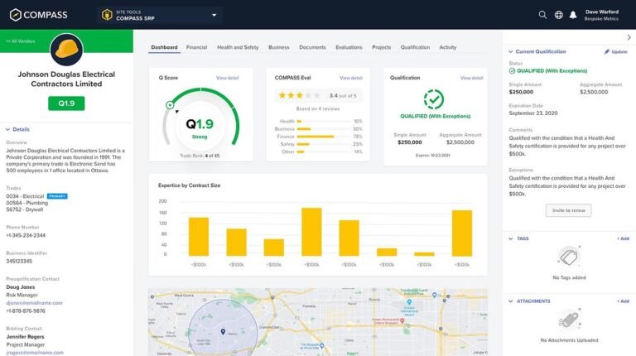Add a new tag
The image size is (636, 356).
pos(623,238)
